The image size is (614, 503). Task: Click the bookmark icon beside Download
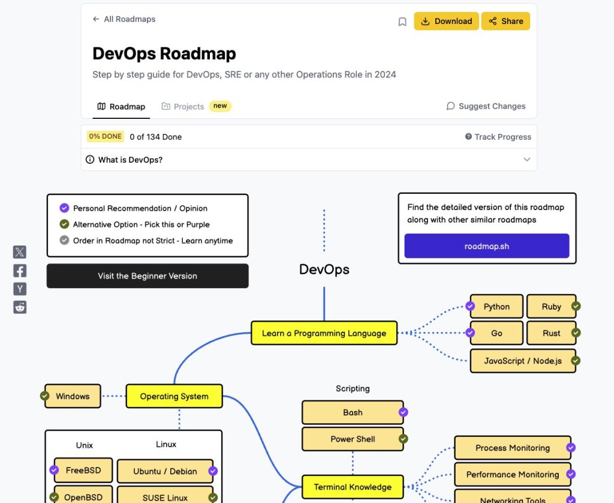click(x=402, y=22)
